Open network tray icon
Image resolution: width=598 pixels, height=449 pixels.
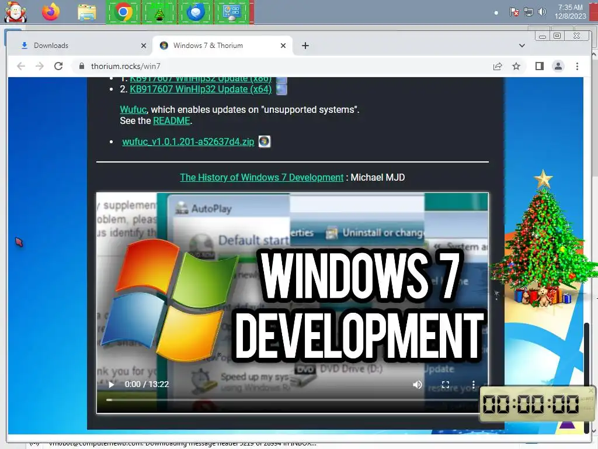[528, 12]
